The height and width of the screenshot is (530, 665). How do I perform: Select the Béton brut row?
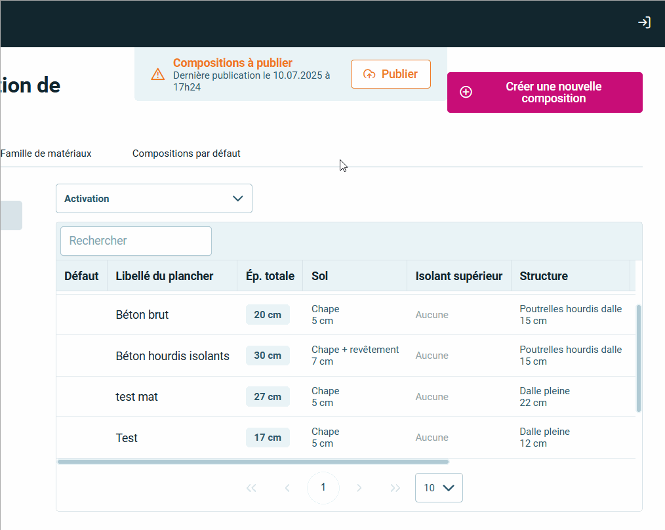click(142, 315)
